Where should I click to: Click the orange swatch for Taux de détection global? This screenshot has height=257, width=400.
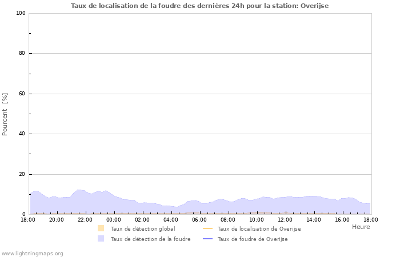101,228
